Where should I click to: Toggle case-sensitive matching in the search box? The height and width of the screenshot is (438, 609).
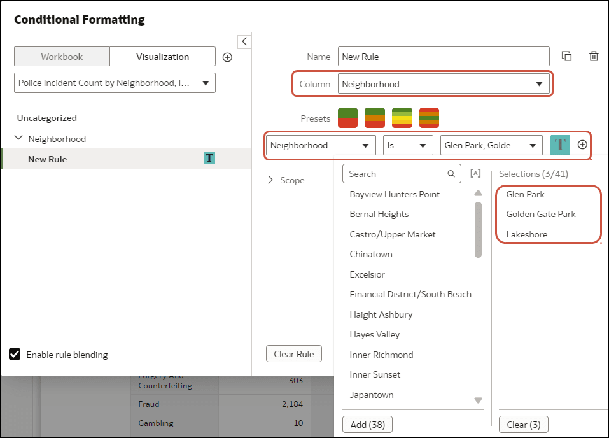[475, 173]
